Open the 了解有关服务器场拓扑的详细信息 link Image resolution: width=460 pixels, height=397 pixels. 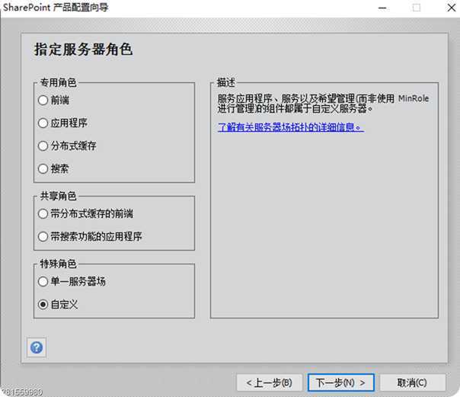pyautogui.click(x=291, y=127)
